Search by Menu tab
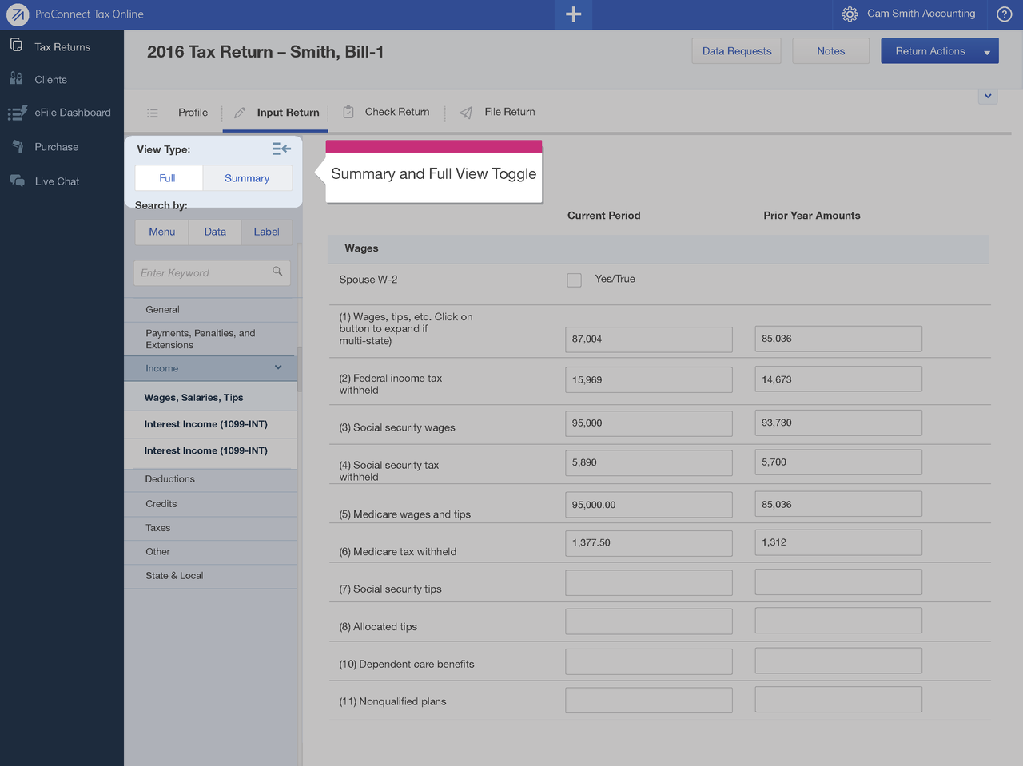1023x766 pixels. [x=161, y=232]
